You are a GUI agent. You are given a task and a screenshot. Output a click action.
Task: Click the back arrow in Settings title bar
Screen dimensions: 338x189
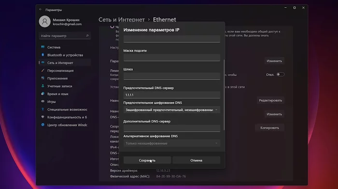point(41,10)
